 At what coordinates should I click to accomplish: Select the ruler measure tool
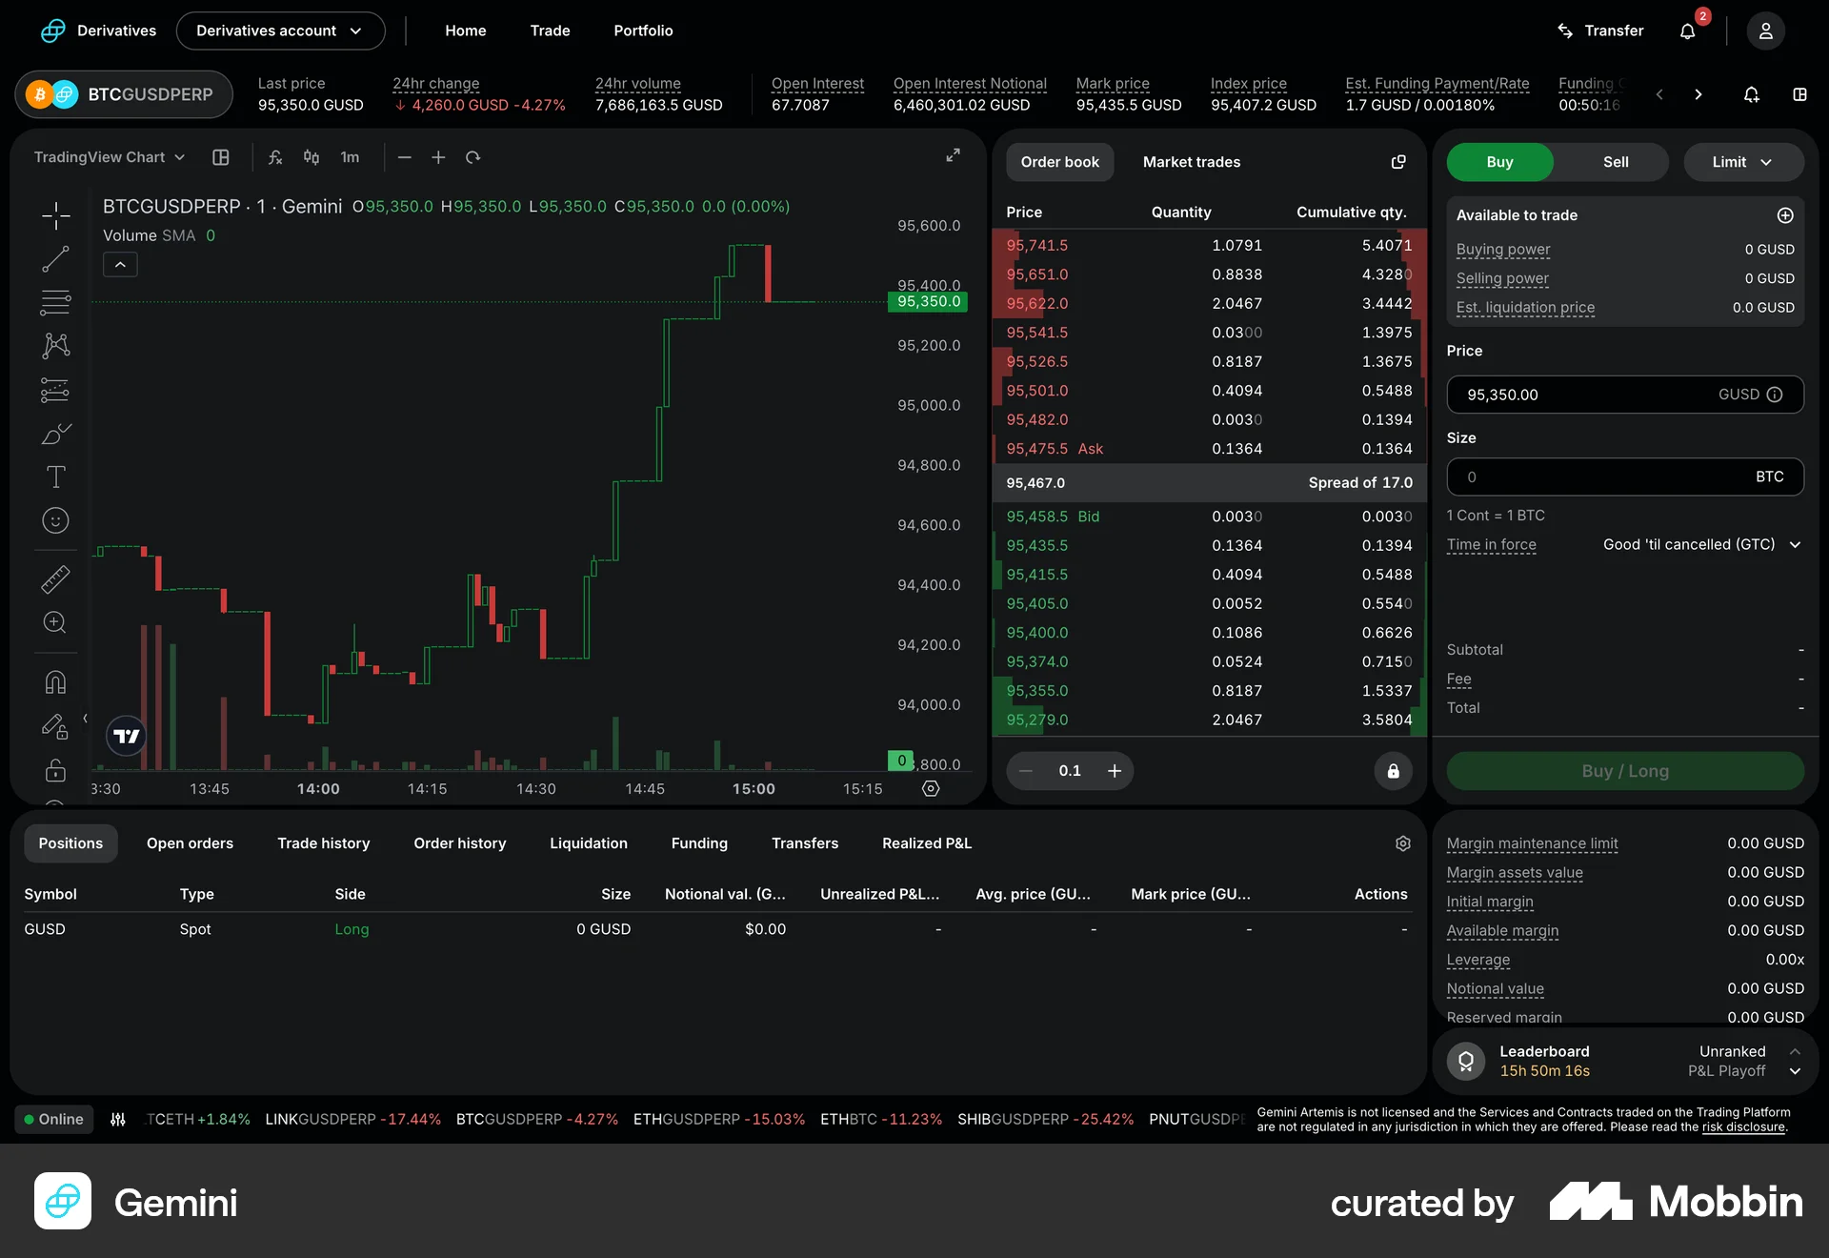point(55,579)
